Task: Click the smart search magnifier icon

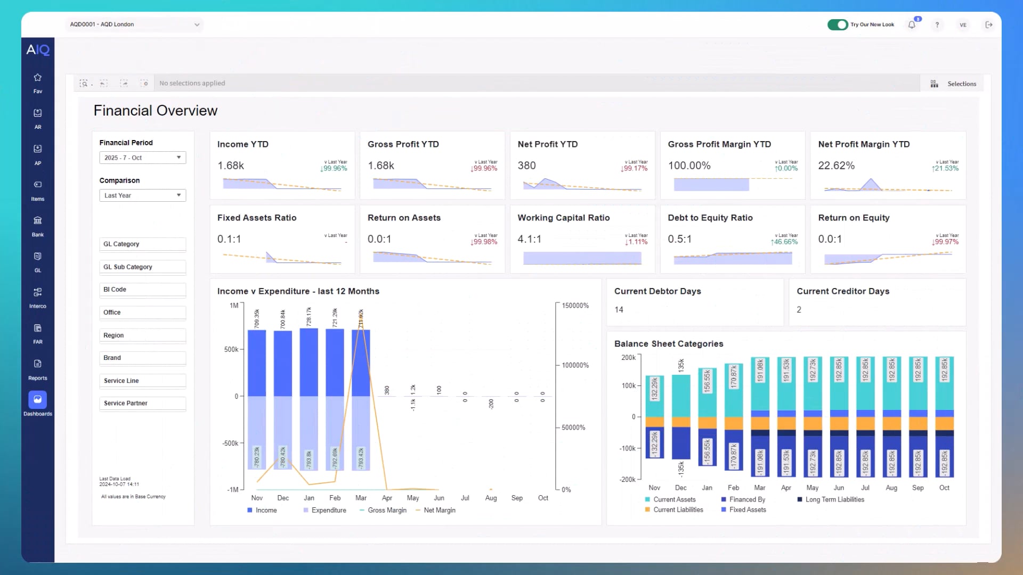Action: tap(84, 83)
